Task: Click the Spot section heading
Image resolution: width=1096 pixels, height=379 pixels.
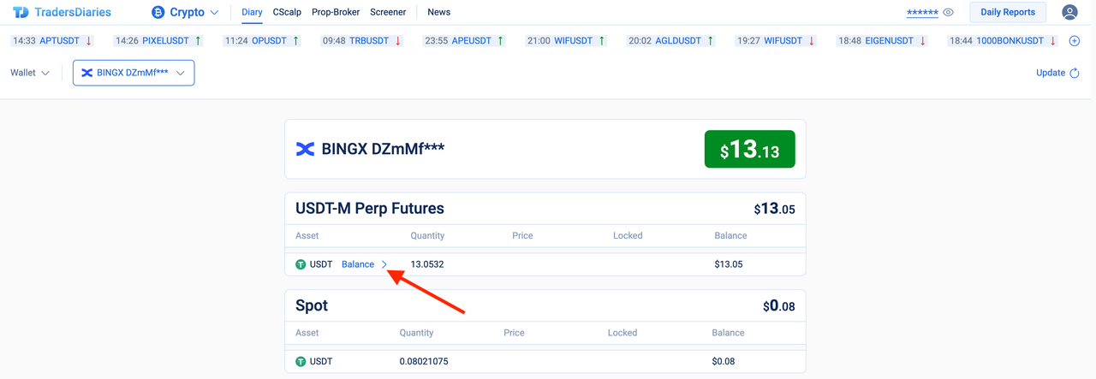Action: 312,305
